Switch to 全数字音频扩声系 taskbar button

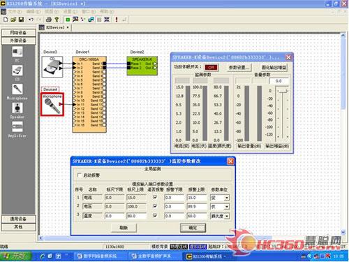coord(155,256)
